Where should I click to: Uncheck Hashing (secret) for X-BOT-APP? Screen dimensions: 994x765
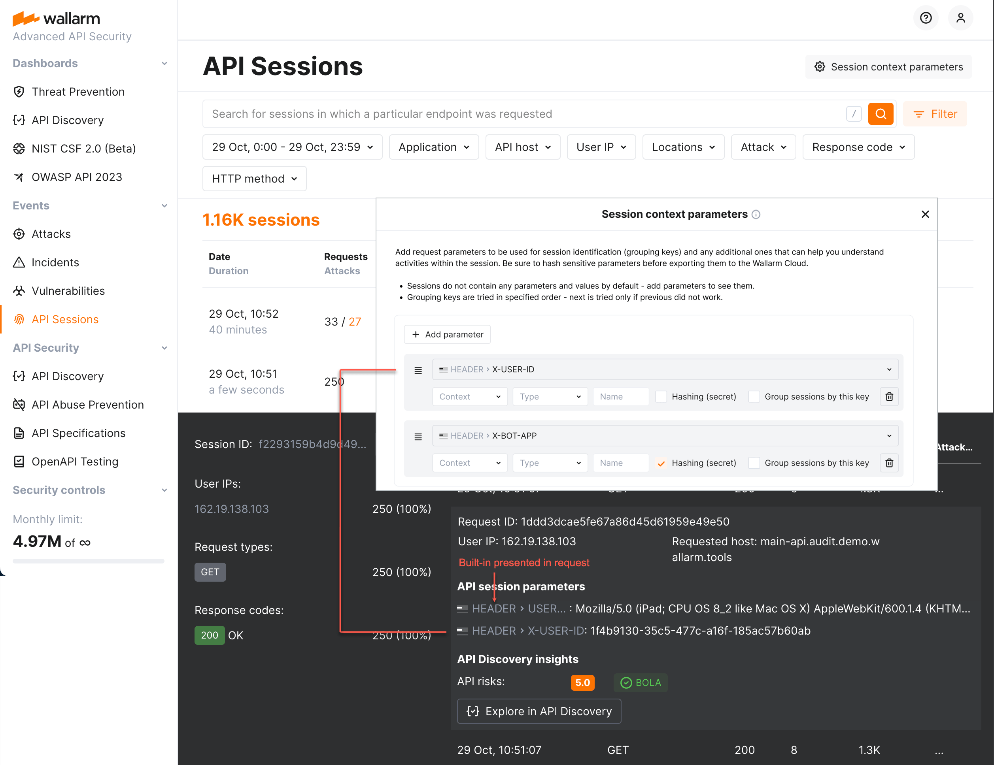(661, 463)
